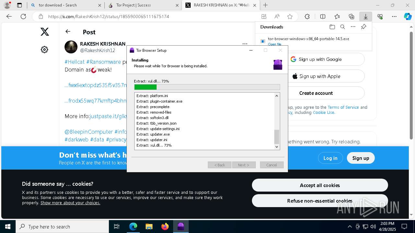
Task: Open the app available install icon
Action: pyautogui.click(x=264, y=17)
